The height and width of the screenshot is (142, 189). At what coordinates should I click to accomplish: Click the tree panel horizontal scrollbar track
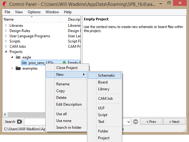26,114
